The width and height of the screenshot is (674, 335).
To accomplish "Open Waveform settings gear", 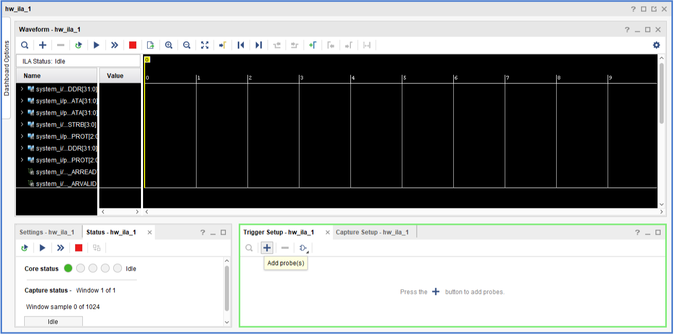I will click(x=656, y=45).
